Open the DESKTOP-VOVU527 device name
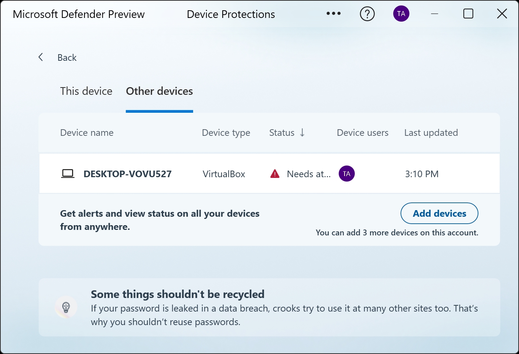Image resolution: width=519 pixels, height=354 pixels. [128, 174]
